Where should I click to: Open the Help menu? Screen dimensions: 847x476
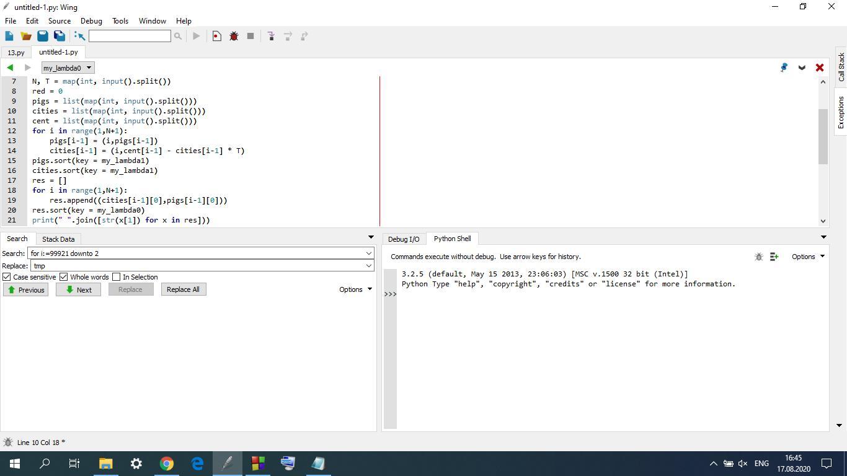click(x=184, y=20)
